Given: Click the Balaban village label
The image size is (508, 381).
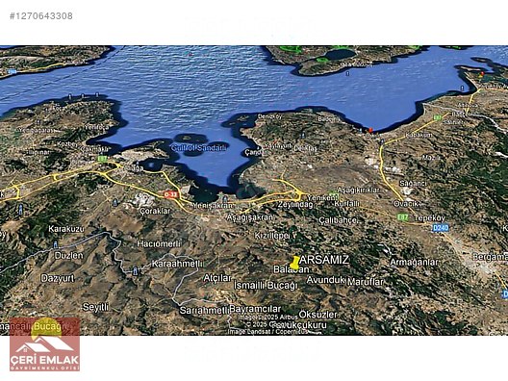Looking at the screenshot, I should (x=291, y=269).
